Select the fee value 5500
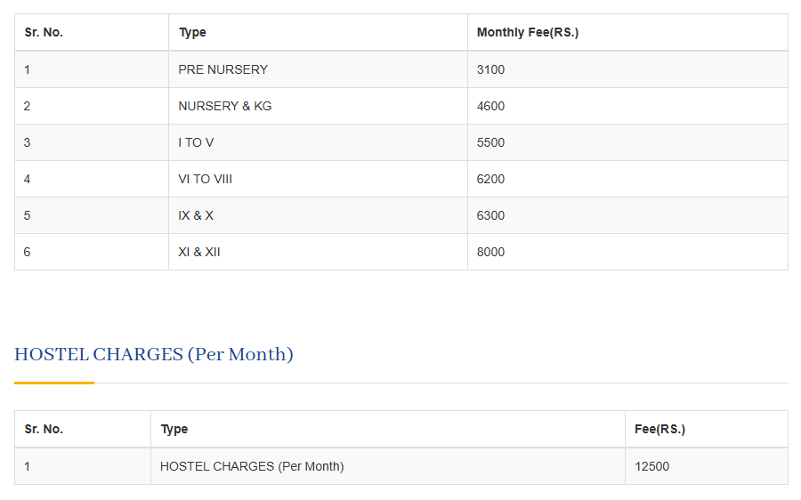The image size is (801, 500). (x=490, y=142)
